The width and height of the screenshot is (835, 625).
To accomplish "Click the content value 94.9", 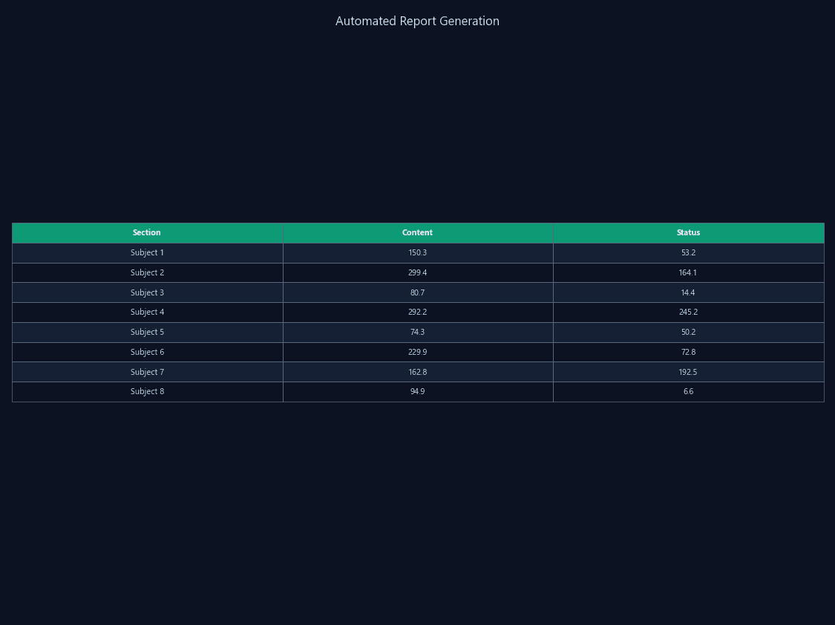I will (x=418, y=392).
